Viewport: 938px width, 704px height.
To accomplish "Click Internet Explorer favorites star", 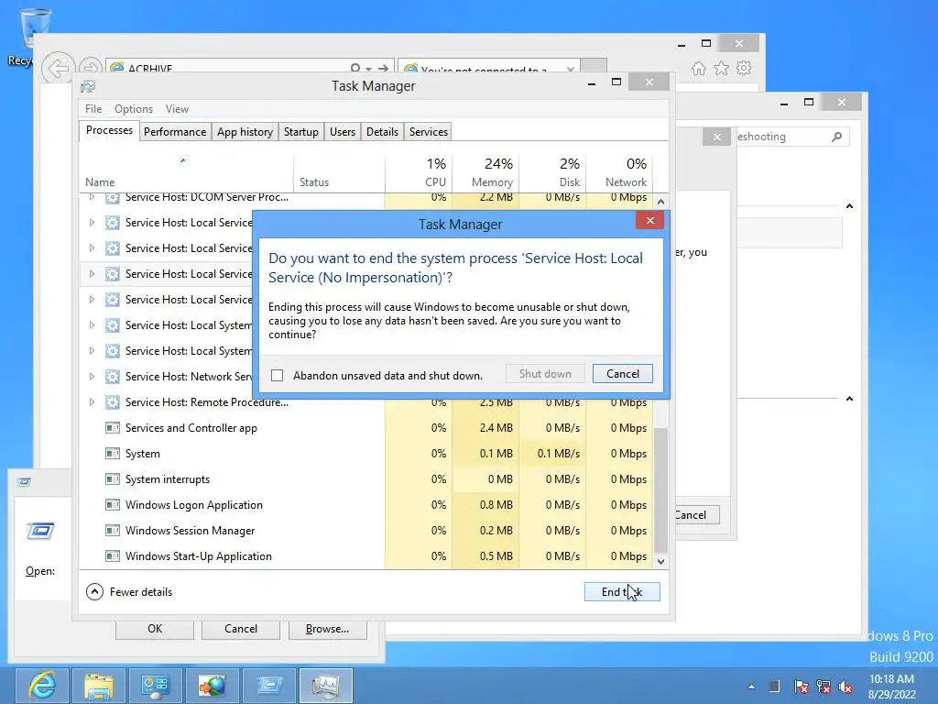I will point(722,68).
